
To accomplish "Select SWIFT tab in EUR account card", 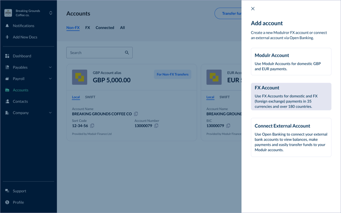I will pyautogui.click(x=225, y=97).
